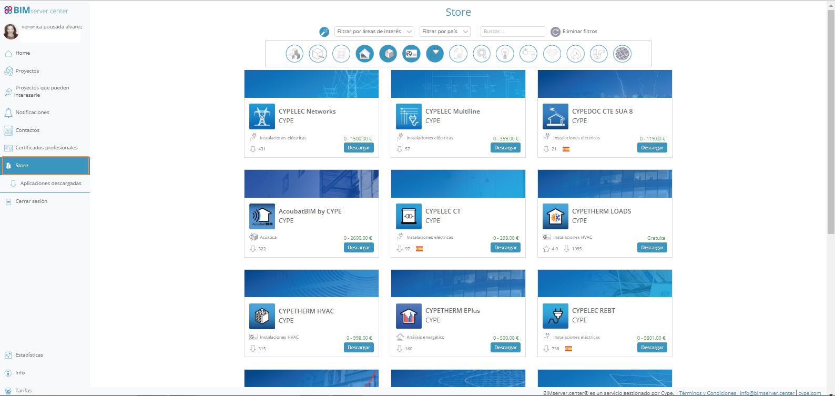Image resolution: width=835 pixels, height=396 pixels.
Task: Toggle the house energy analysis category filter
Action: click(x=365, y=54)
